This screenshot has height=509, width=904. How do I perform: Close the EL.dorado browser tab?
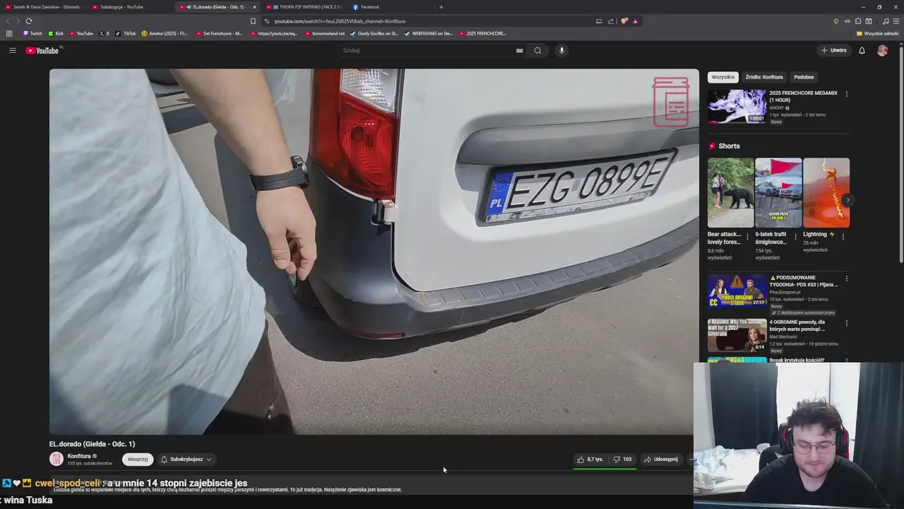coord(254,7)
